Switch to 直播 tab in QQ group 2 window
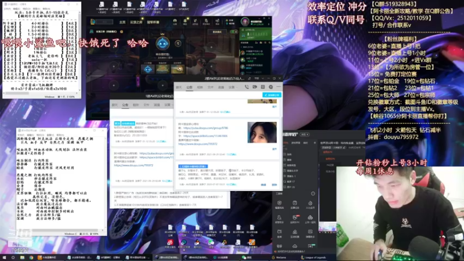464x261 pixels. tap(221, 88)
